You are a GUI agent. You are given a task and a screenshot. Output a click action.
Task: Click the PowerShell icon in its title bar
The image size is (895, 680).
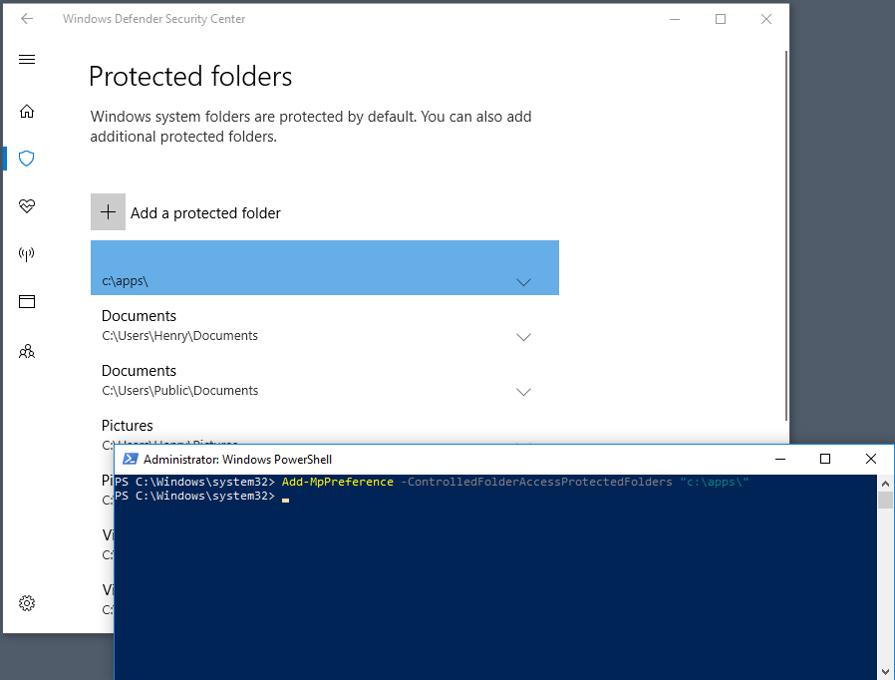pos(130,460)
